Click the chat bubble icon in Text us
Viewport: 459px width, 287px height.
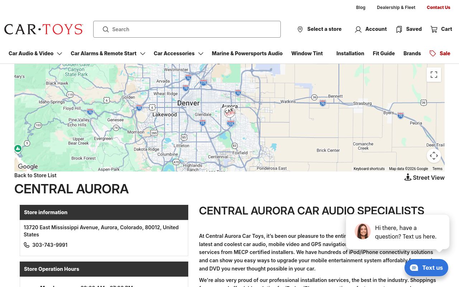pyautogui.click(x=414, y=268)
